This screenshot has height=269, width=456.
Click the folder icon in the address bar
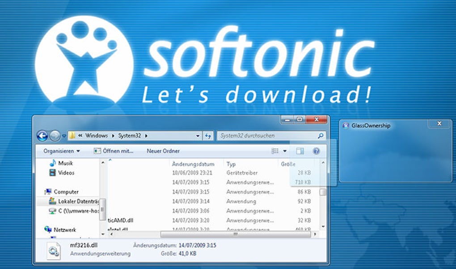click(73, 135)
